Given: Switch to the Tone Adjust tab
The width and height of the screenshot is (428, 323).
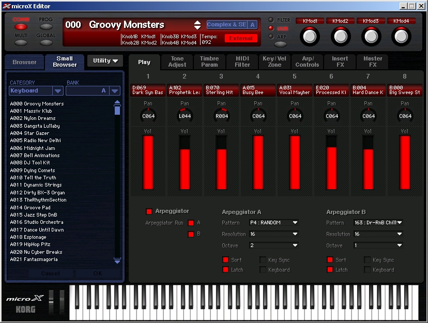Looking at the screenshot, I should tap(177, 61).
